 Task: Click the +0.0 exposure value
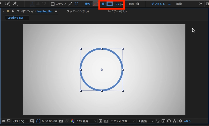point(187,121)
